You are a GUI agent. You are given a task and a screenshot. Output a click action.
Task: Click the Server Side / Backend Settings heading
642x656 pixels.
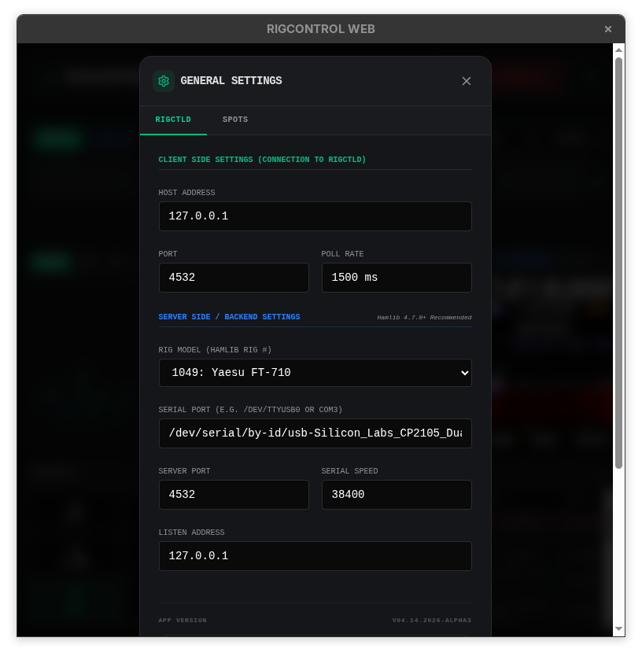point(230,317)
